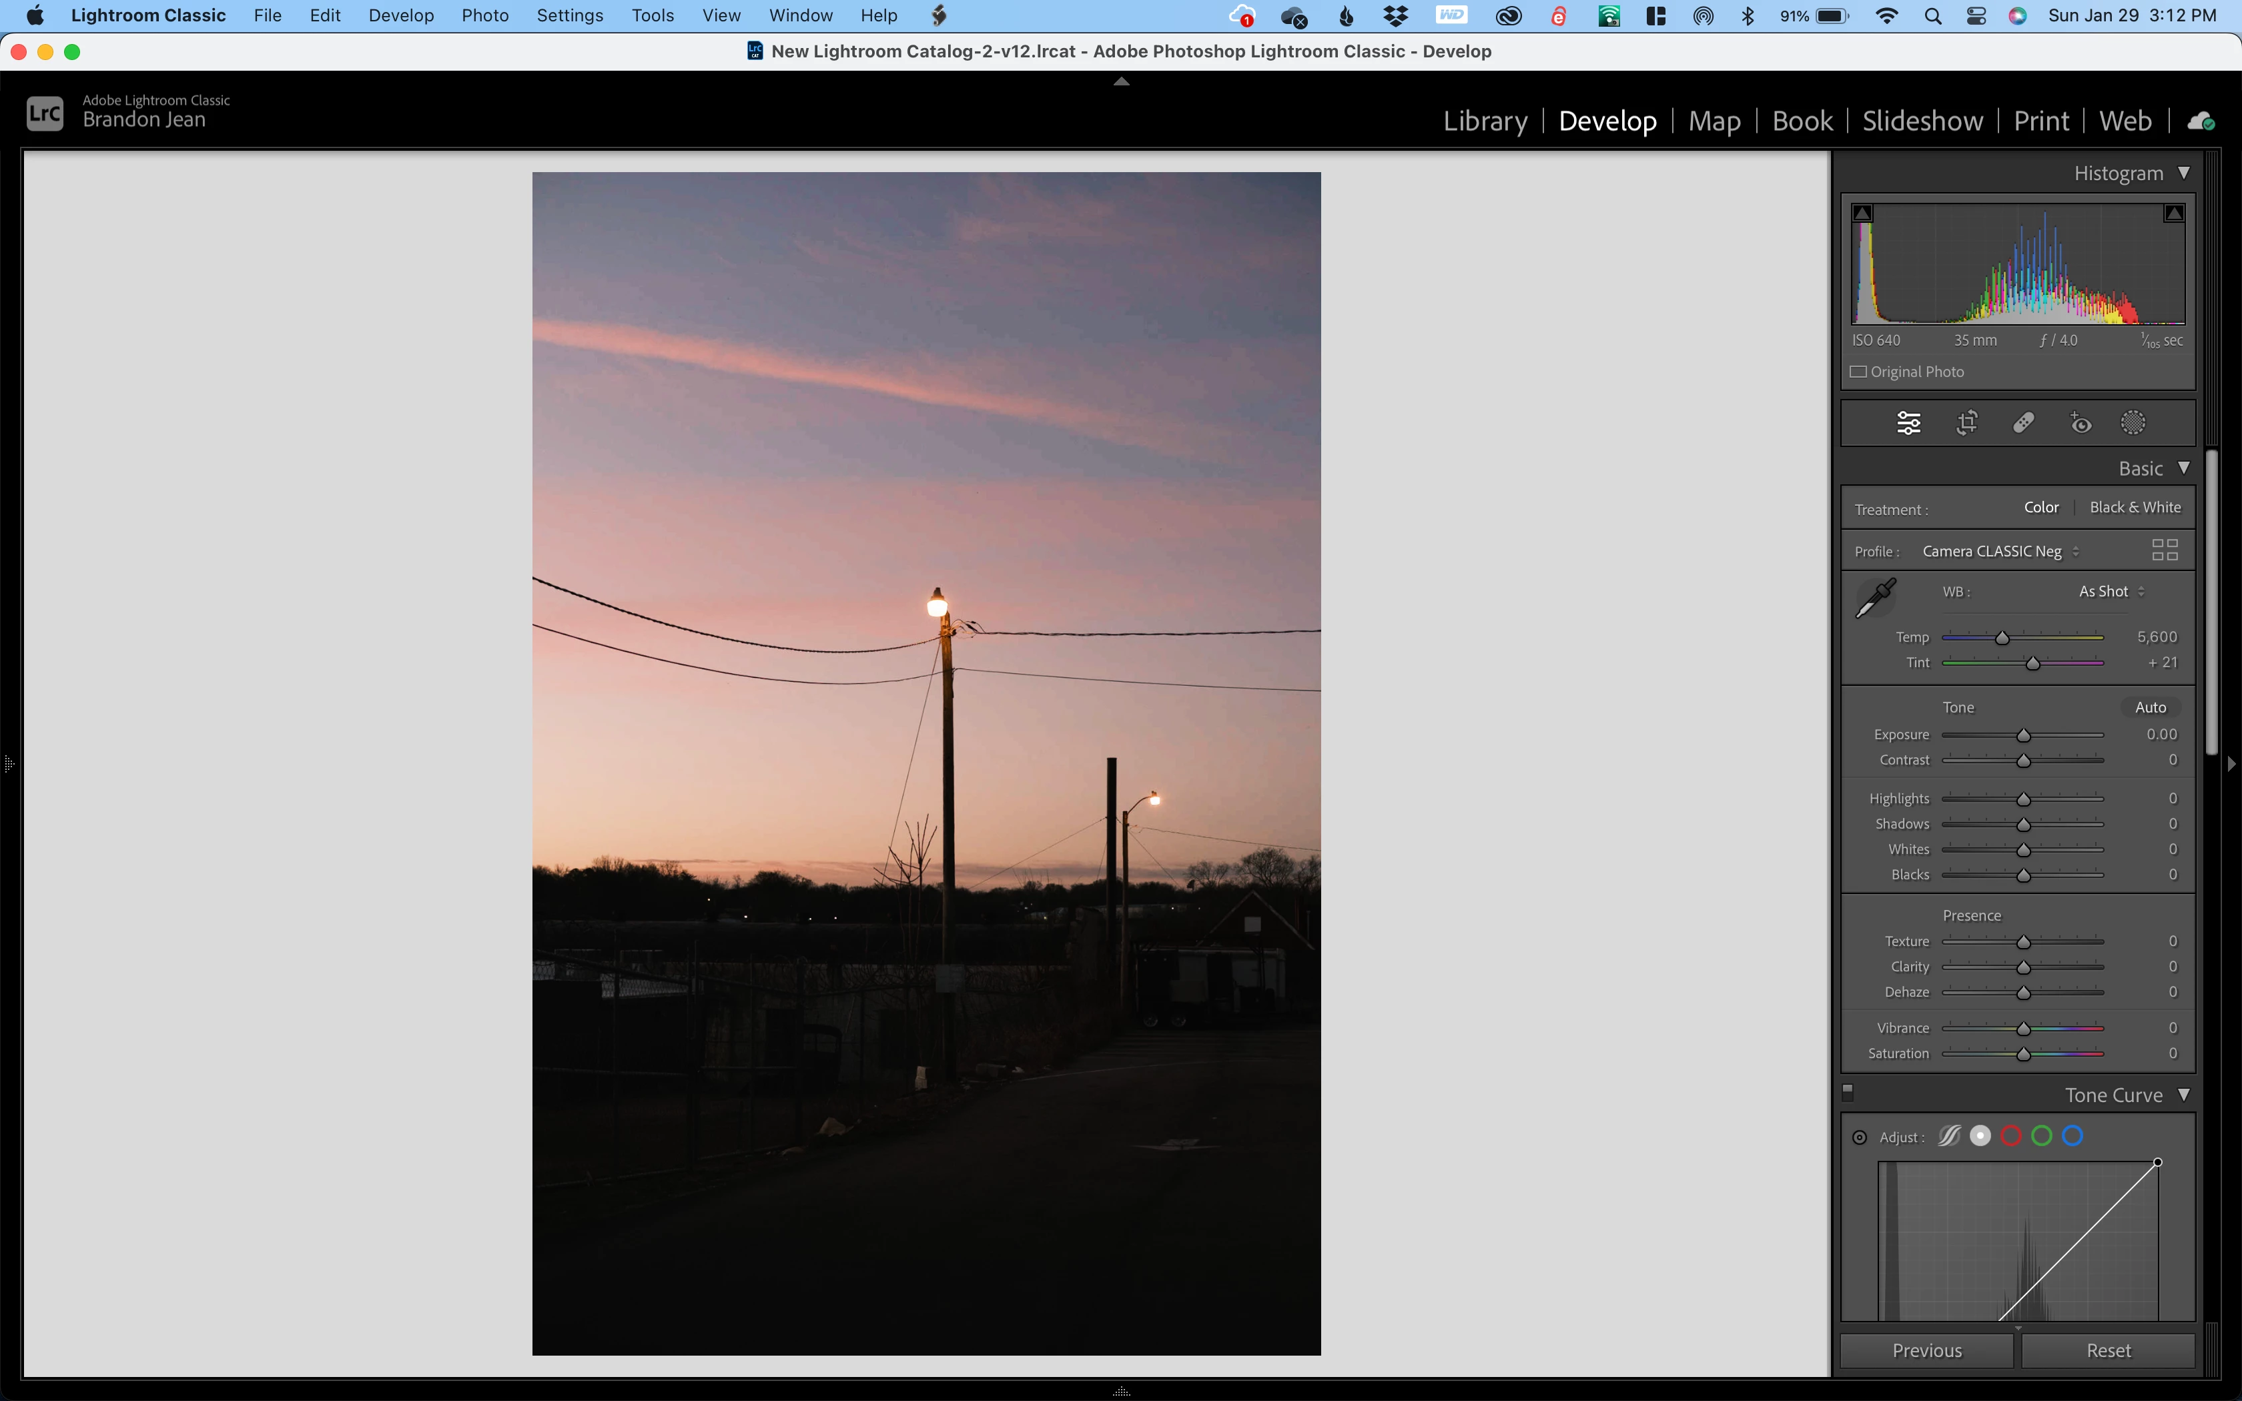Check the Original Photo checkbox

coord(1858,372)
